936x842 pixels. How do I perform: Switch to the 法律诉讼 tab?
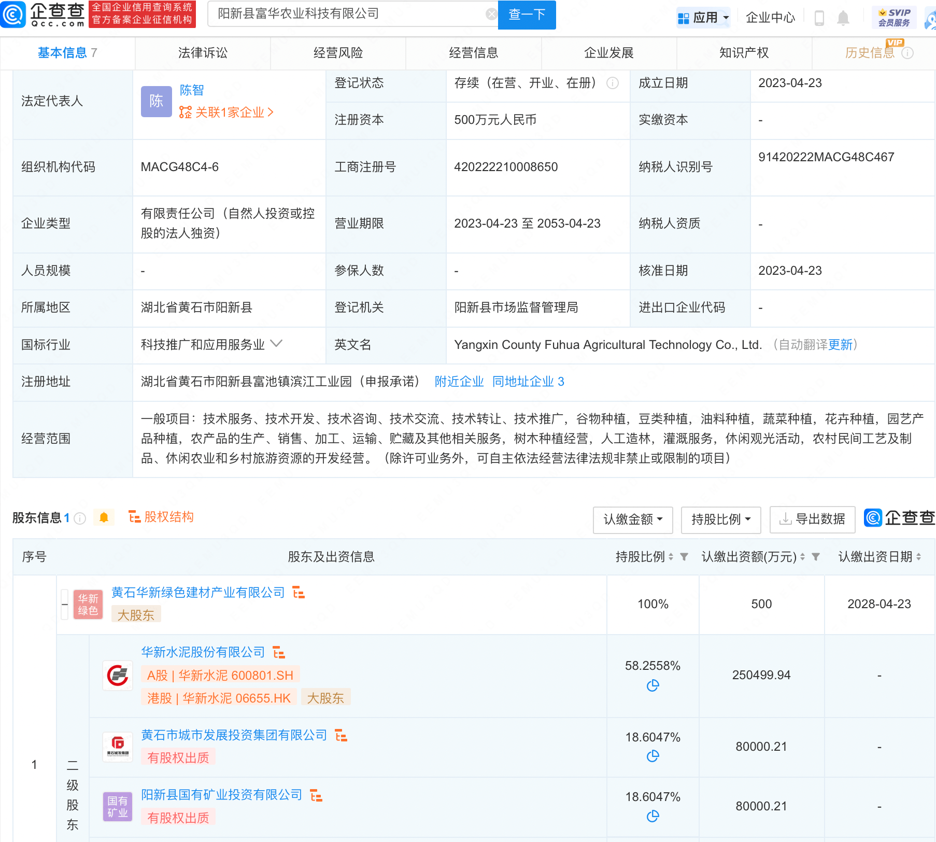coord(203,53)
